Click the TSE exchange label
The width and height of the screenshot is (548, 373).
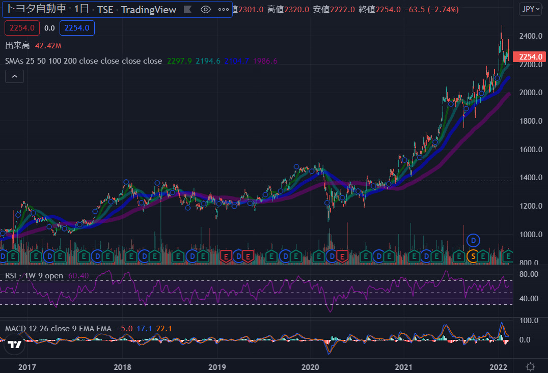pos(105,10)
